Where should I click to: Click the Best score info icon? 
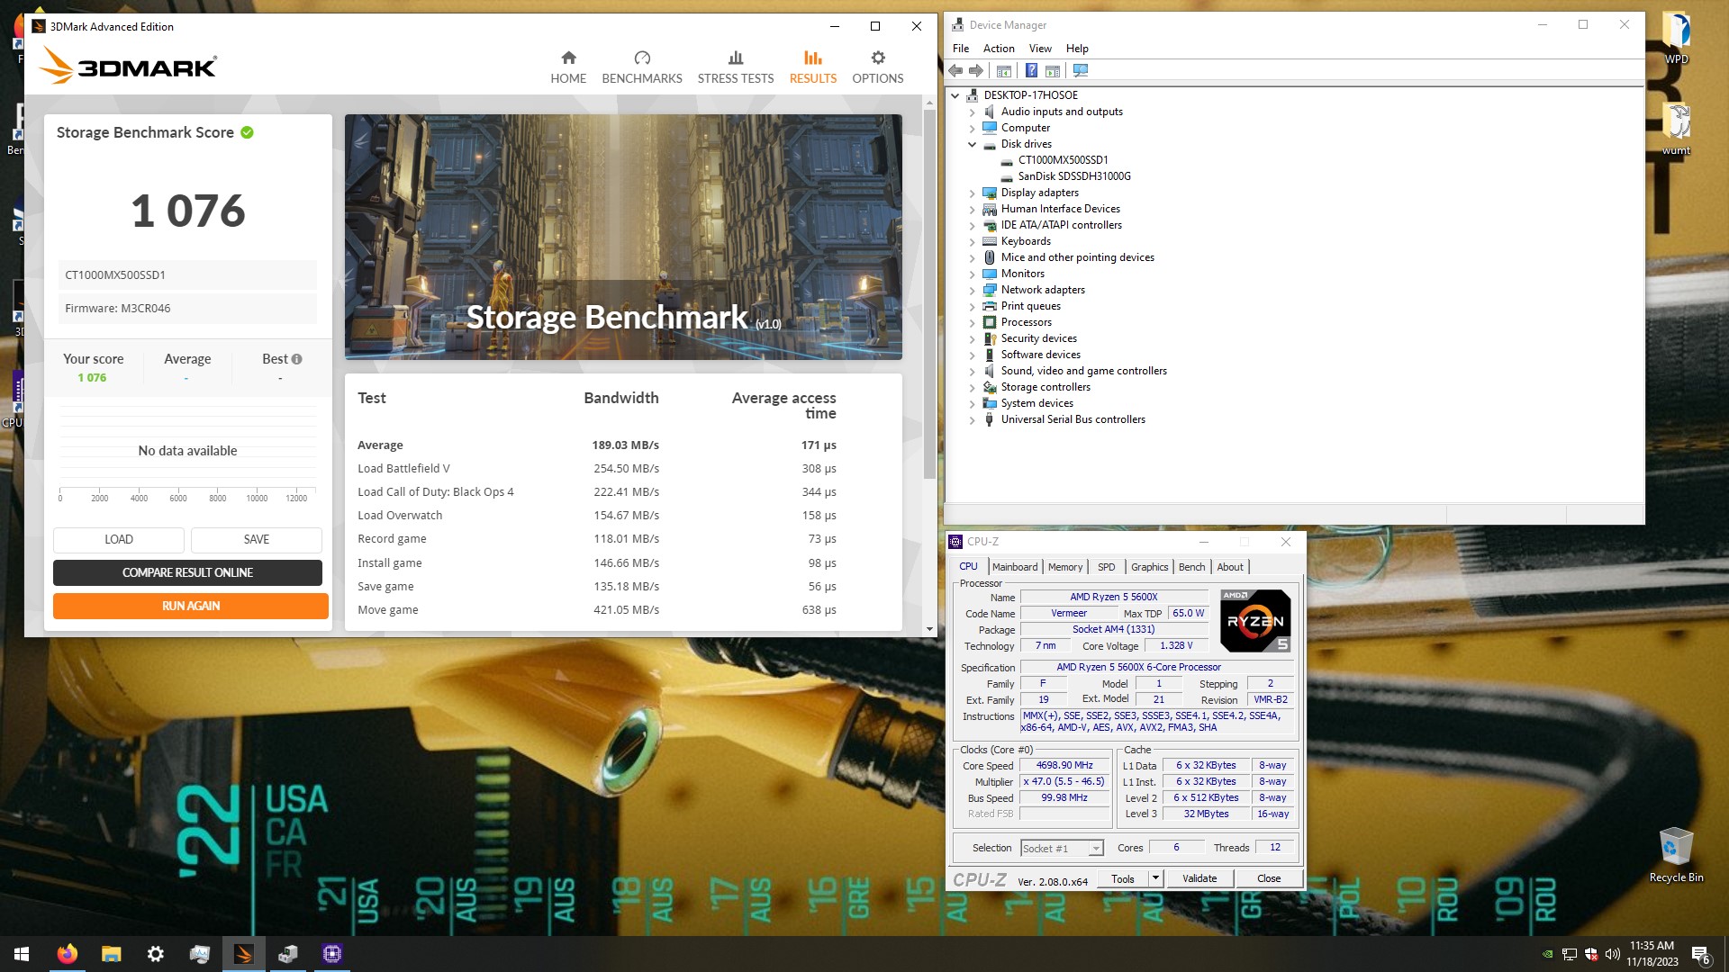(x=297, y=359)
